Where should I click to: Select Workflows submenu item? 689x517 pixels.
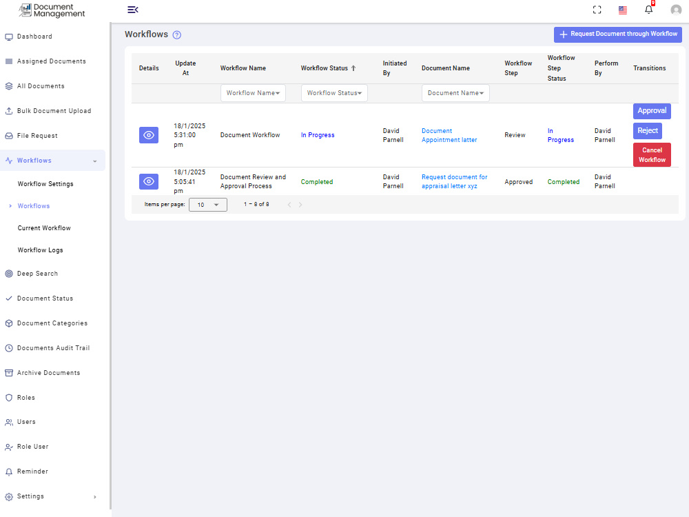coord(33,205)
